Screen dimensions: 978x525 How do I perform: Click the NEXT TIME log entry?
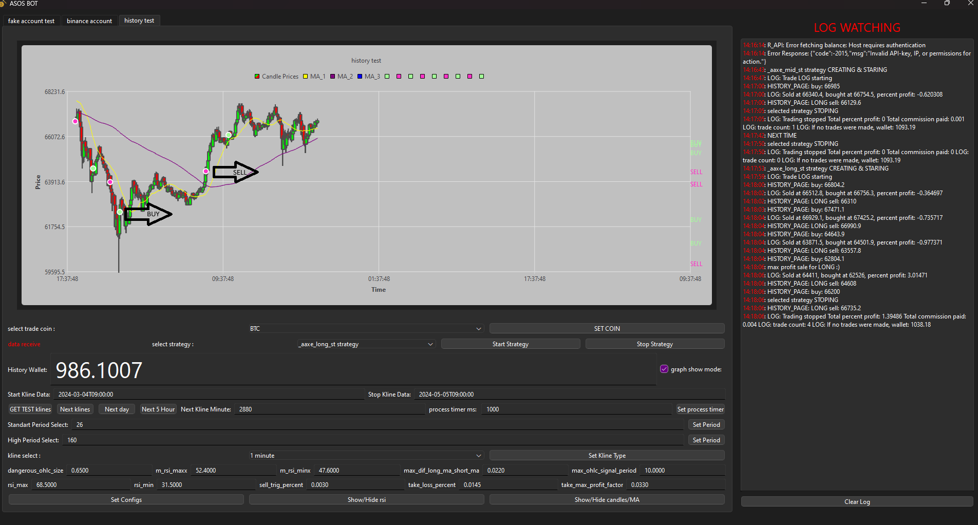pos(770,136)
